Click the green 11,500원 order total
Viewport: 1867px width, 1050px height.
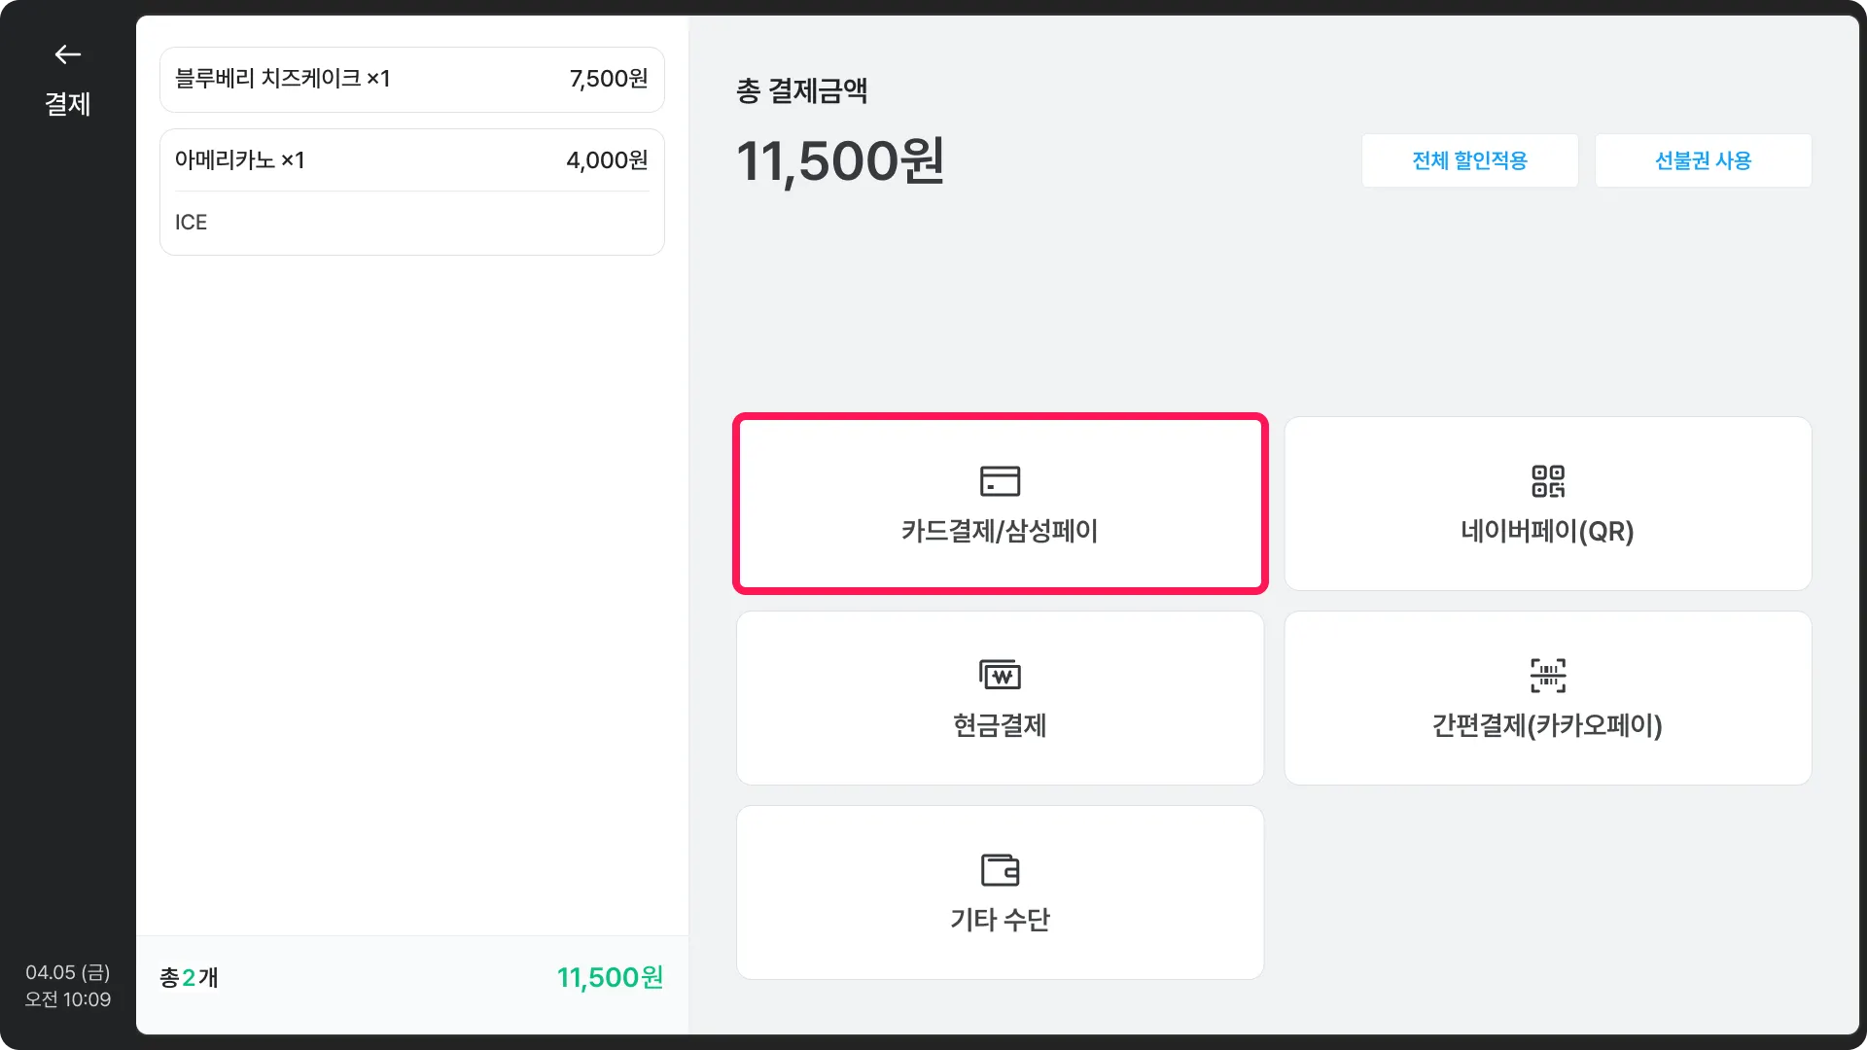click(x=610, y=977)
